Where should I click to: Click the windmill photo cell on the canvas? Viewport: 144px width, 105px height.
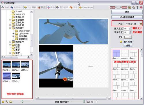(56, 66)
